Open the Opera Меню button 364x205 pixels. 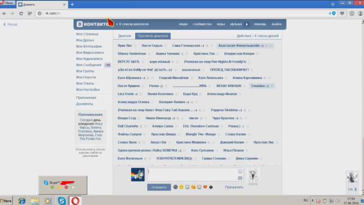pyautogui.click(x=7, y=3)
